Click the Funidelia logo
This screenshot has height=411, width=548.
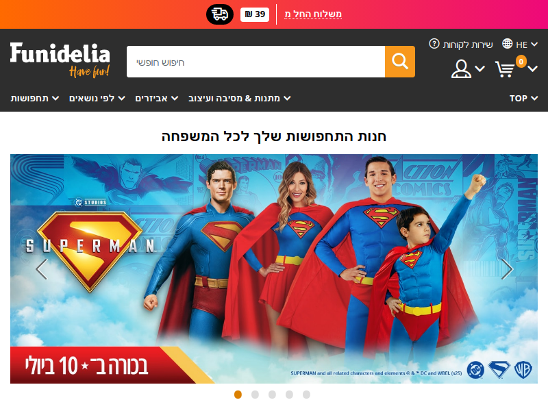point(60,60)
